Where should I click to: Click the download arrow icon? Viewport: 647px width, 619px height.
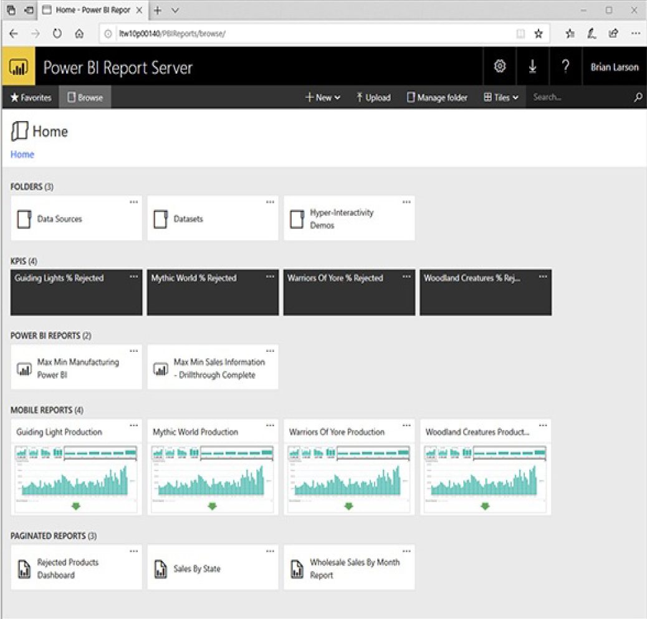pyautogui.click(x=534, y=66)
